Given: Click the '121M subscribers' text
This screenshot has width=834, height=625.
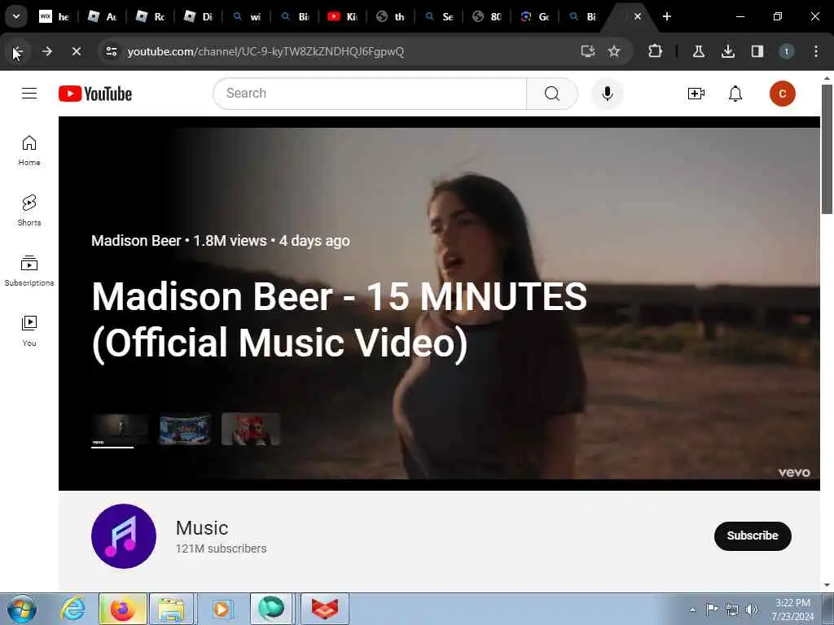Looking at the screenshot, I should pos(222,549).
